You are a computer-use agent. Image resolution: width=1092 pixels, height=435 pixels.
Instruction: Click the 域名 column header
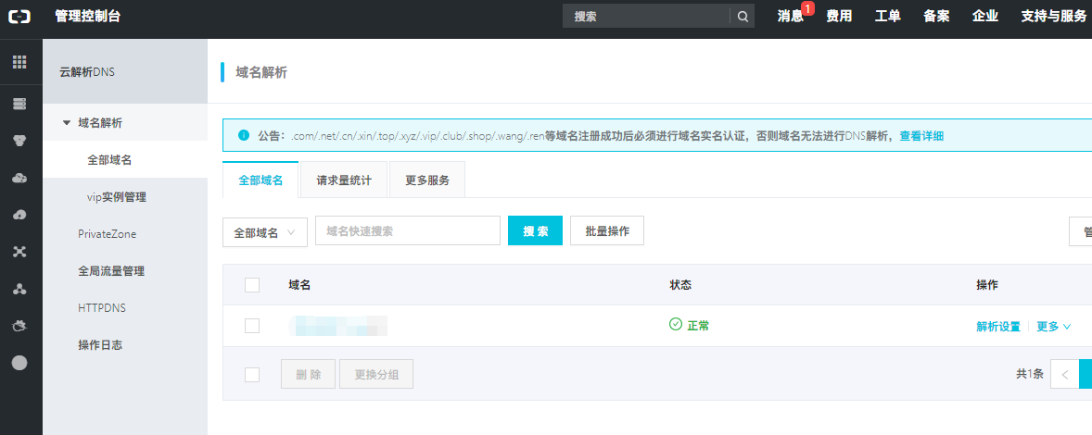pos(299,285)
